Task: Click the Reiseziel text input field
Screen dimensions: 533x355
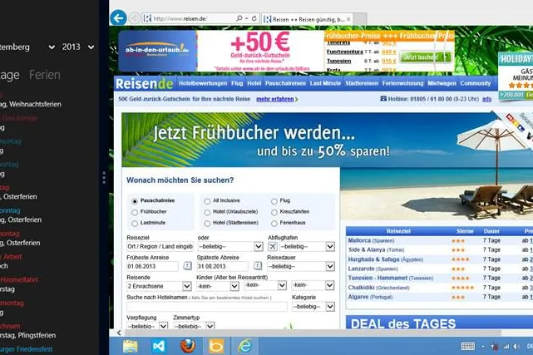Action: pos(160,246)
